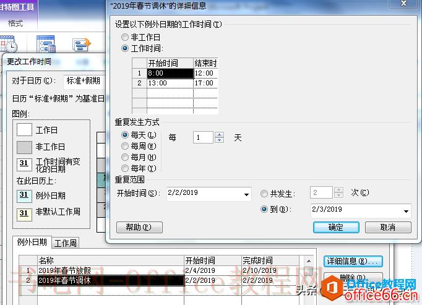Select the 12:00 end time cell
Viewport: 422px width, 305px height.
tap(205, 73)
